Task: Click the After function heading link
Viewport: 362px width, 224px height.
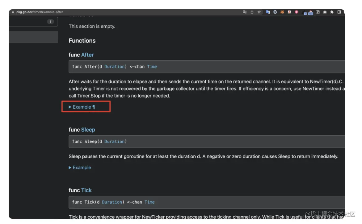Action: click(x=87, y=55)
